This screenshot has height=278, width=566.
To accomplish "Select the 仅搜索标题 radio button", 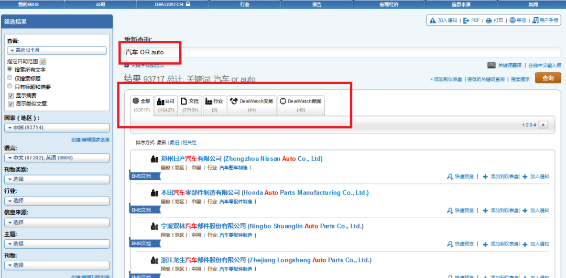I will tap(10, 77).
